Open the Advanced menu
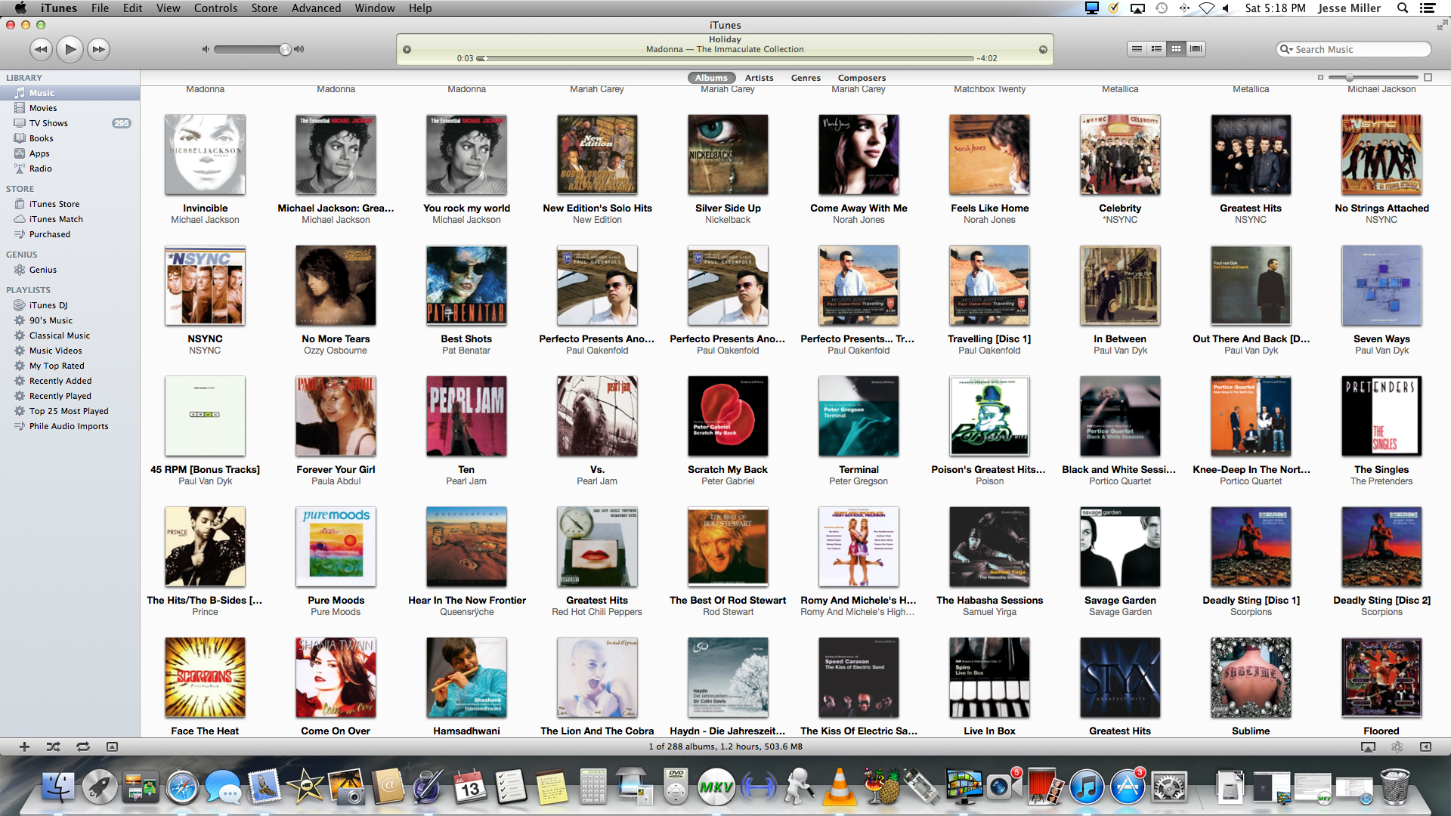This screenshot has width=1451, height=816. (316, 8)
